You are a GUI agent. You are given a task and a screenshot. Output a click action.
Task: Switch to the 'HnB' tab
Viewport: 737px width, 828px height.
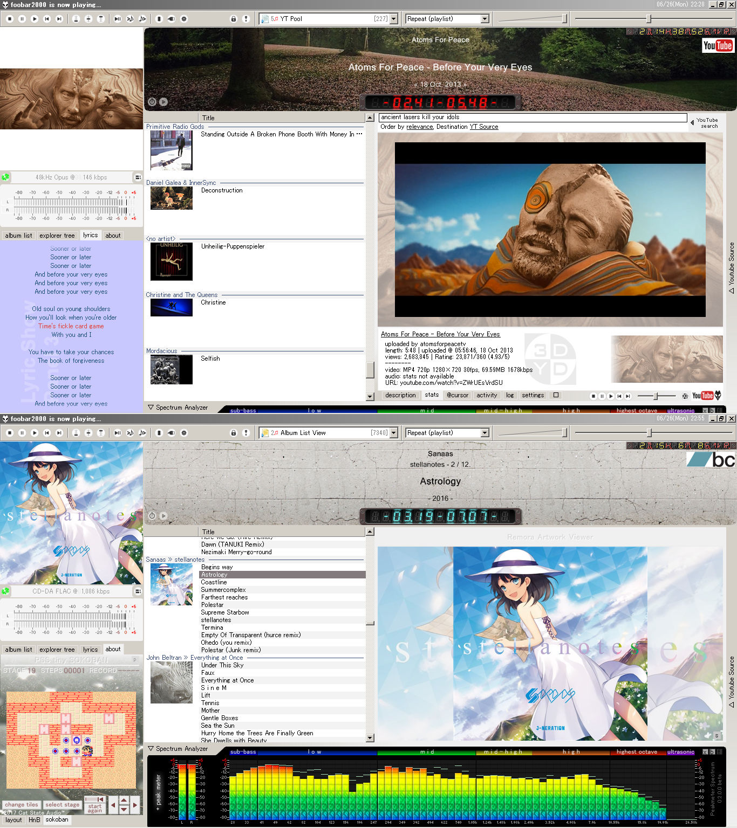point(35,820)
